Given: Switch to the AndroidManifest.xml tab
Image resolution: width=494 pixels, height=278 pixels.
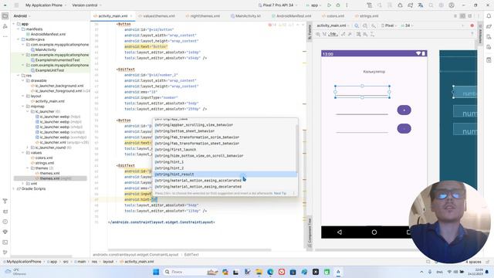Looking at the screenshot, I should point(292,16).
